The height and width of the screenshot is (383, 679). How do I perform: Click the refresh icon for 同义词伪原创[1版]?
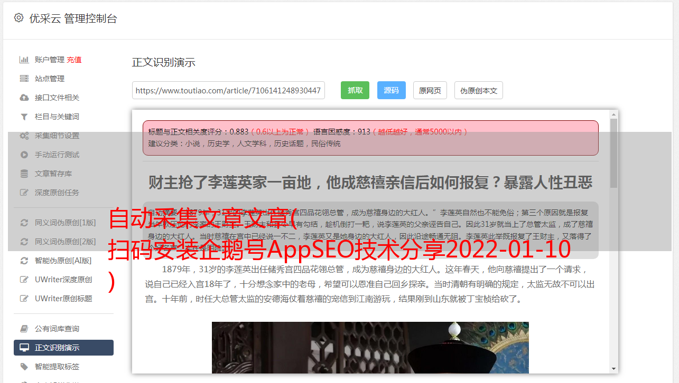point(24,223)
